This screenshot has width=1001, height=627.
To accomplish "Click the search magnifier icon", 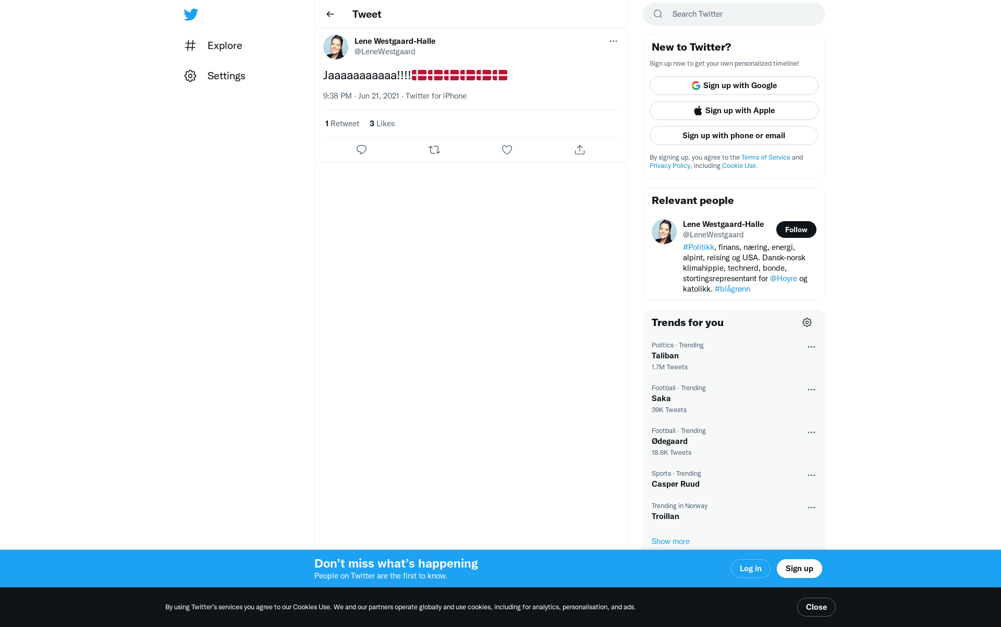I will [658, 14].
